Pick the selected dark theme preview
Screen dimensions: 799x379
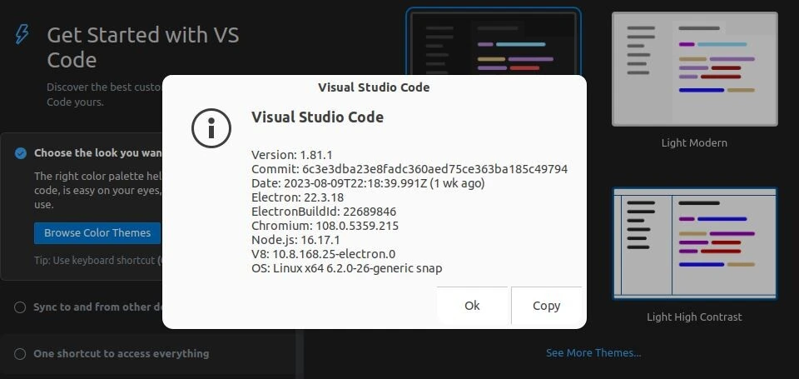click(493, 42)
